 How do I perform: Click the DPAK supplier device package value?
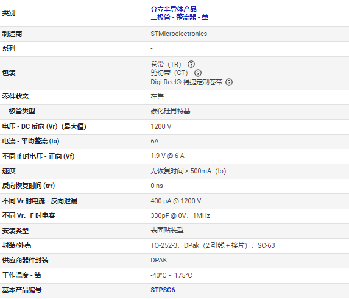(x=159, y=260)
